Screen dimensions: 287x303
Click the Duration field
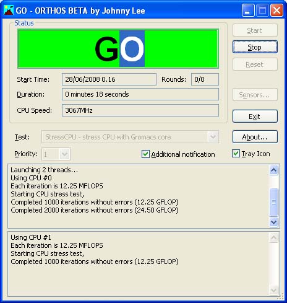(x=140, y=94)
